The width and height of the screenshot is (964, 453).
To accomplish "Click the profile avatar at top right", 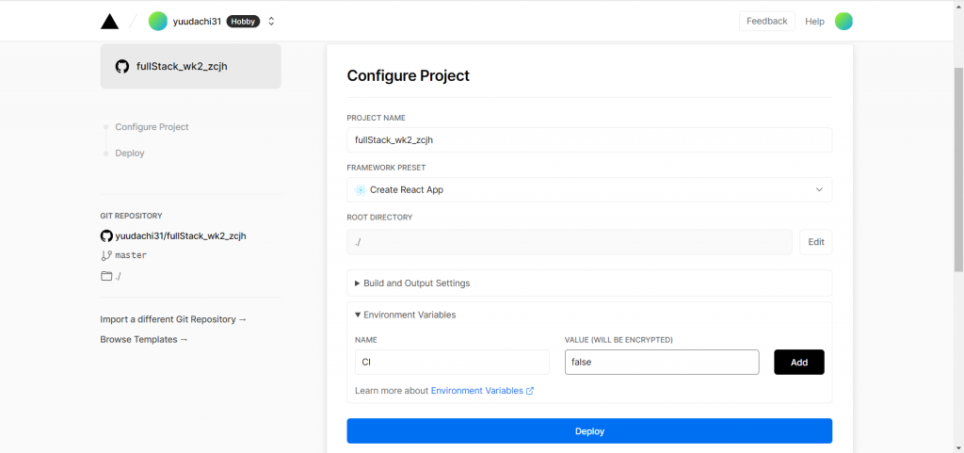I will [843, 21].
